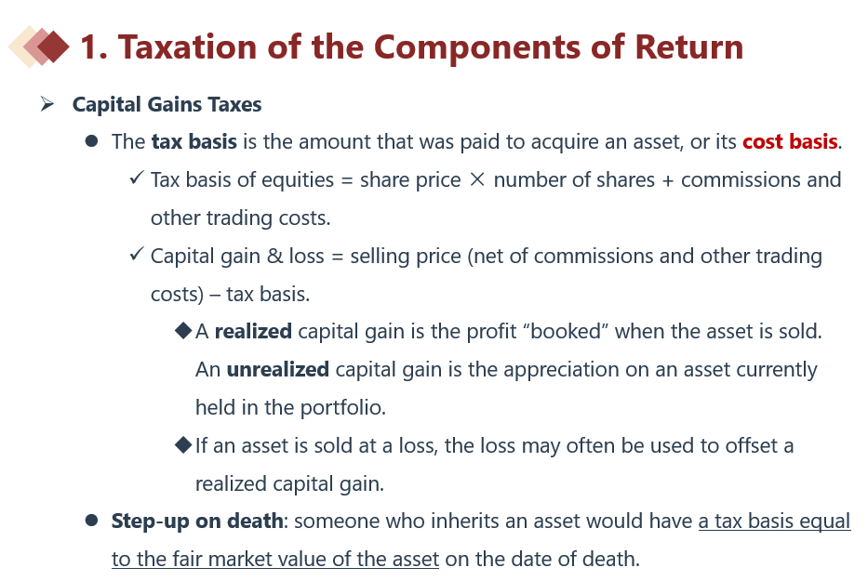
Task: Click the round bullet before Step-up on death
Action: (91, 521)
